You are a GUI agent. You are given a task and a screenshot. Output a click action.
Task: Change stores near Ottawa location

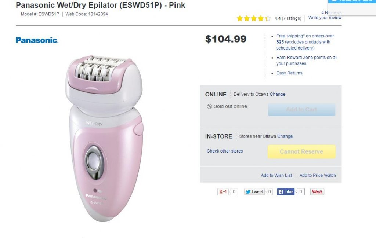click(285, 136)
